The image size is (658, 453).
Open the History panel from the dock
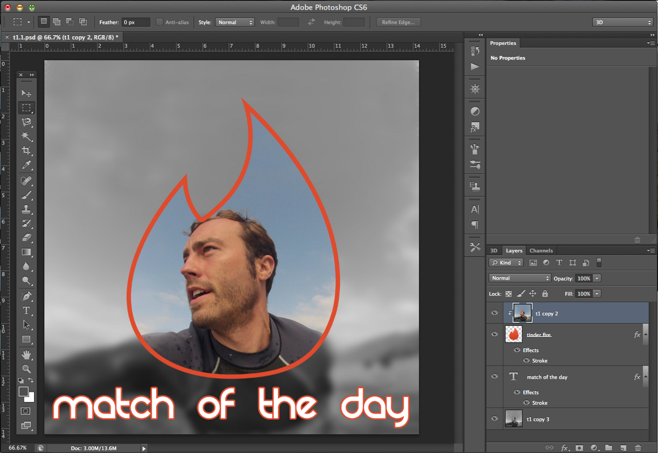click(475, 50)
